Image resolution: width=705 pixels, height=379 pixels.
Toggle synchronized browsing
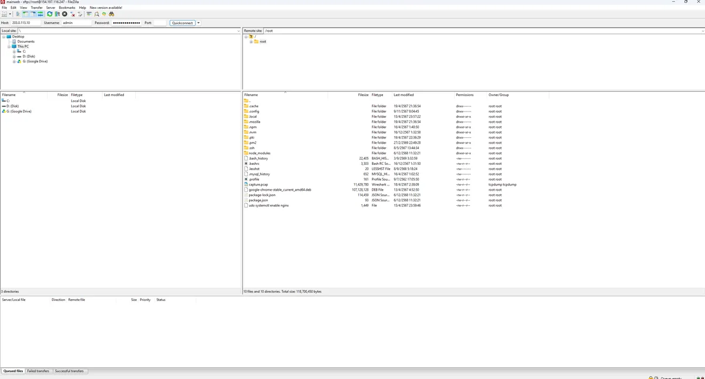104,14
